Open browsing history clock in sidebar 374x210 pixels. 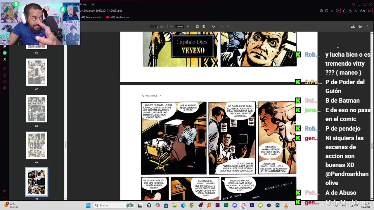(x=5, y=75)
